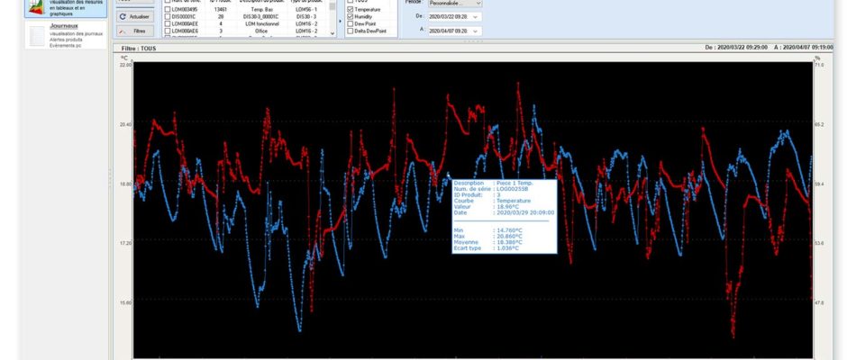Screen dimensions: 847x360
Task: Click the tooltip Moyenne value line
Action: [487, 242]
